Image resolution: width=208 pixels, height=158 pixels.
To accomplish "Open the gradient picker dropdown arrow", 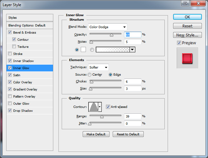I will (132, 49).
